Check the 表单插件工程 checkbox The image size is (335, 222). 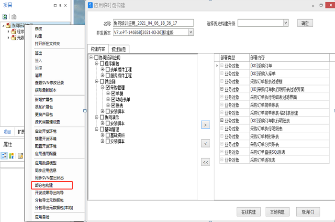[108, 70]
